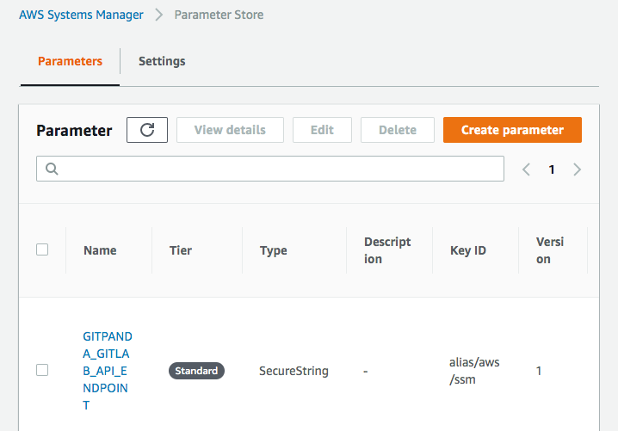Screen dimensions: 618x431
Task: Toggle the select-all checkbox in header
Action: tap(42, 249)
